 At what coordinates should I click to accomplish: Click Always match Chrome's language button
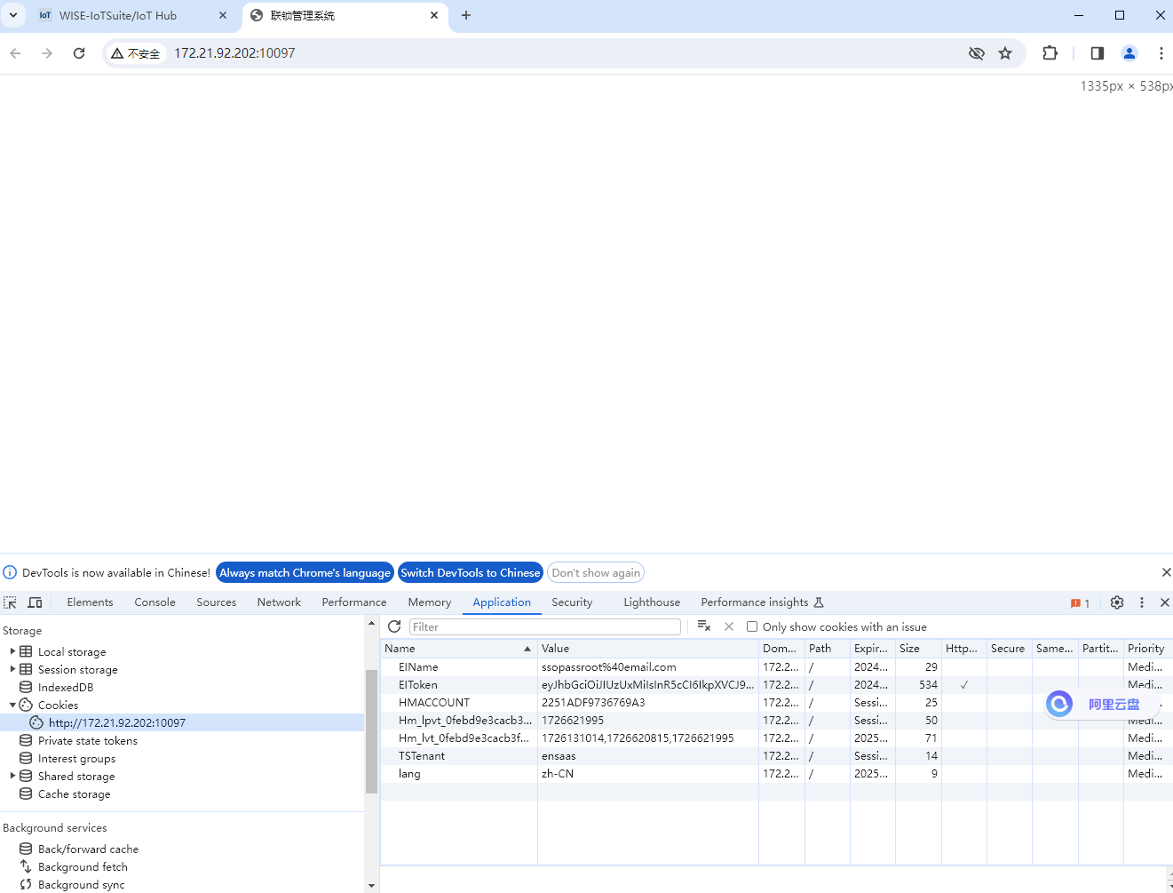coord(305,572)
